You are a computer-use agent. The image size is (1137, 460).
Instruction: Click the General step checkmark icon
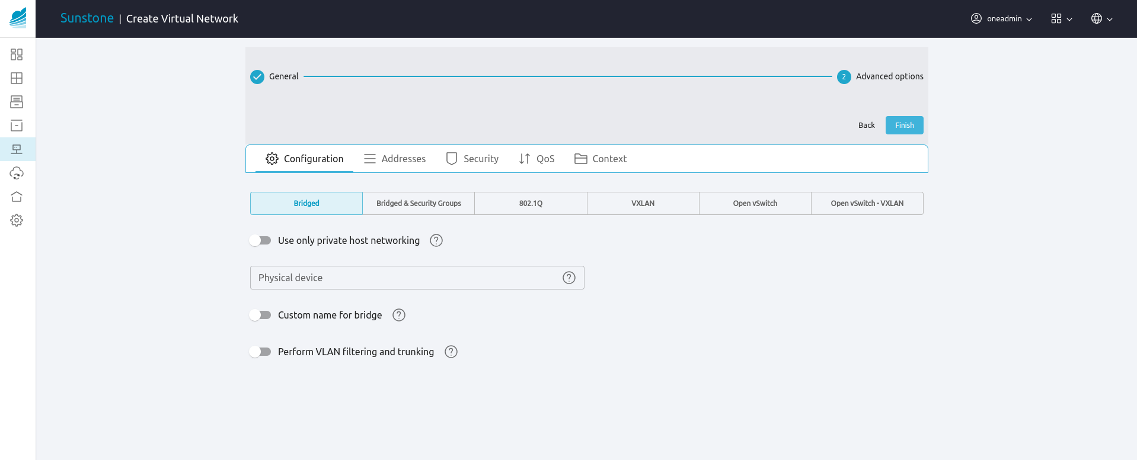(257, 77)
